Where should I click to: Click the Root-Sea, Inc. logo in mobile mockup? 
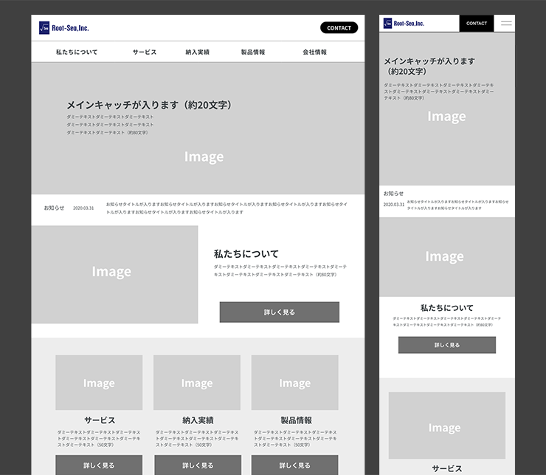pyautogui.click(x=404, y=24)
